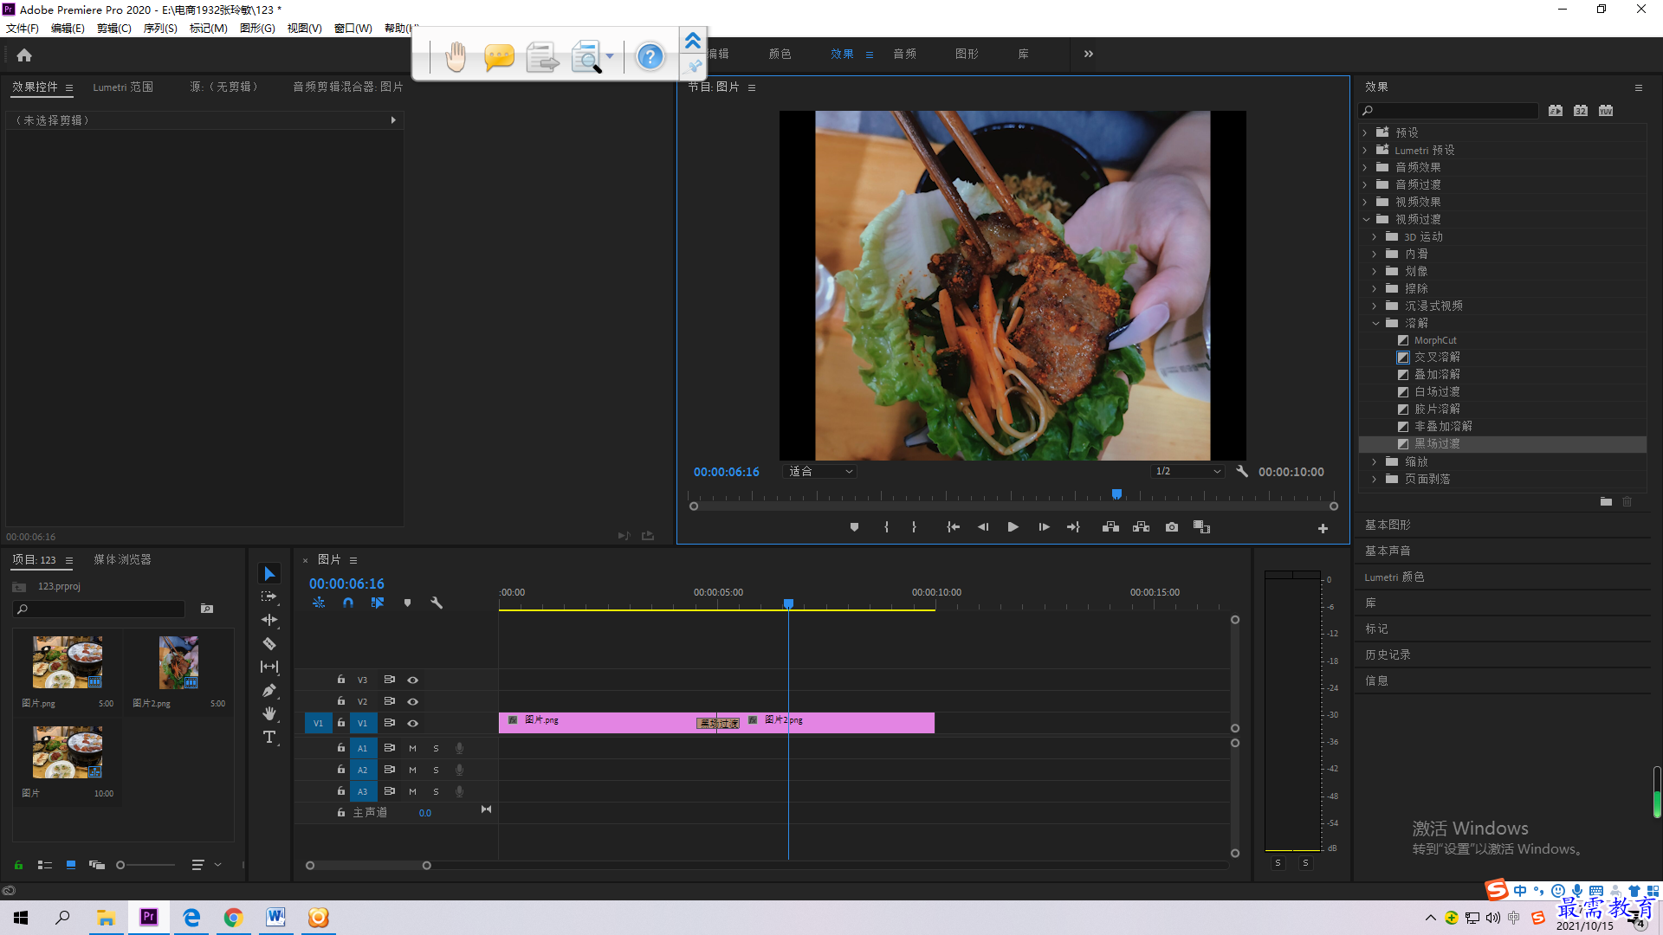Toggle Linked Selection in timeline
The height and width of the screenshot is (935, 1663).
[378, 603]
